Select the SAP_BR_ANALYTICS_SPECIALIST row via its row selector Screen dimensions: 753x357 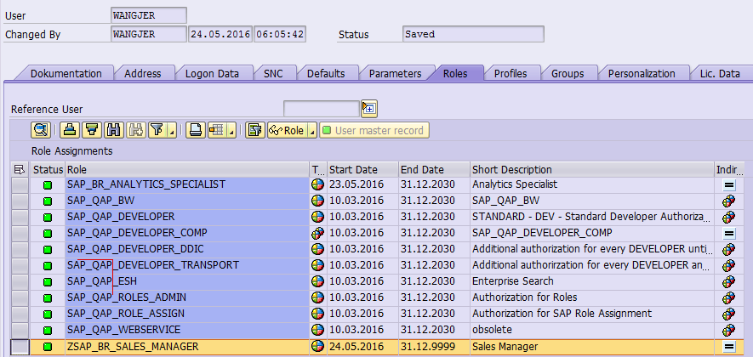coord(20,184)
